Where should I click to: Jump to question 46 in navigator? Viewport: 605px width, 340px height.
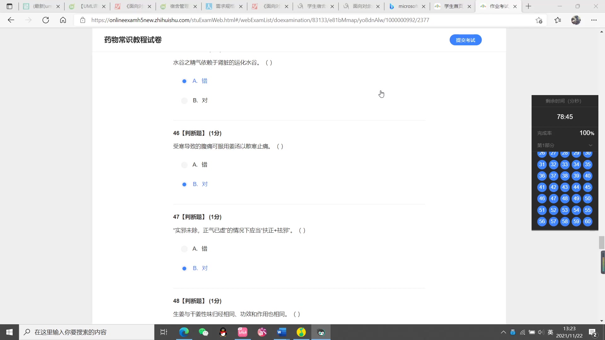click(542, 199)
